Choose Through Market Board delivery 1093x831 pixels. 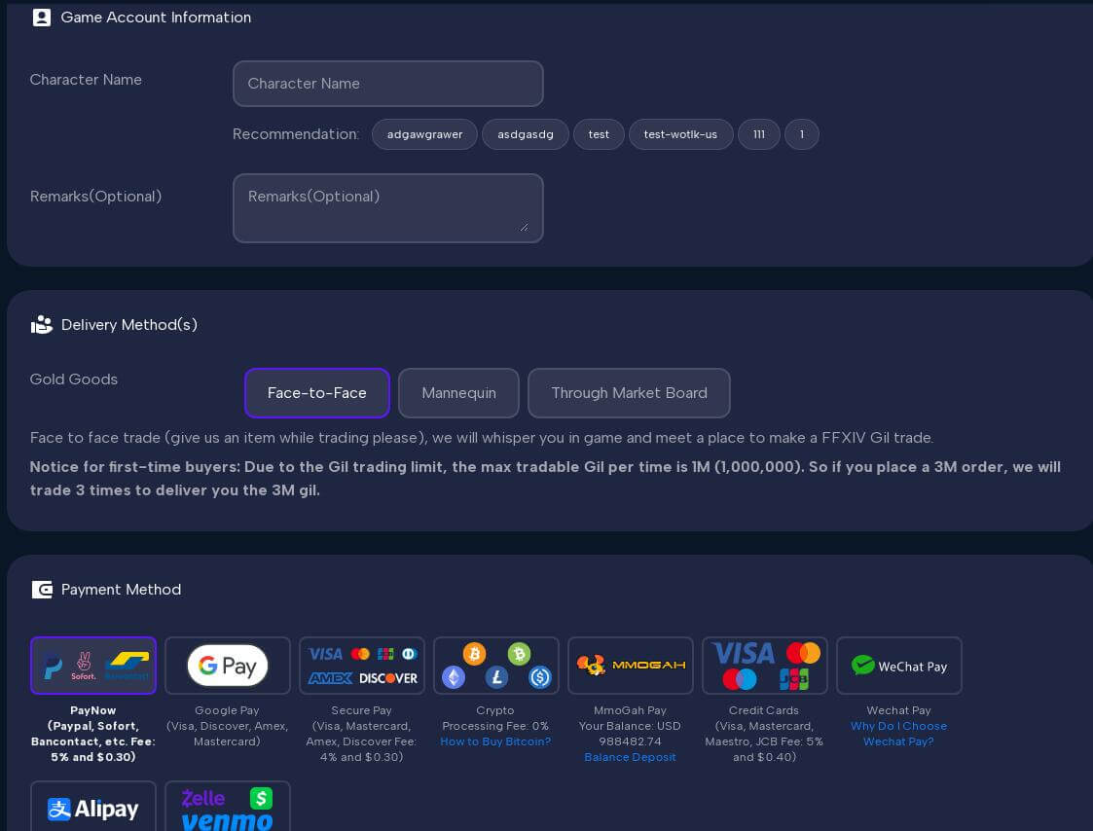tap(629, 393)
